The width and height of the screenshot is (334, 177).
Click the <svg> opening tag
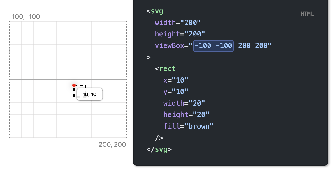154,11
